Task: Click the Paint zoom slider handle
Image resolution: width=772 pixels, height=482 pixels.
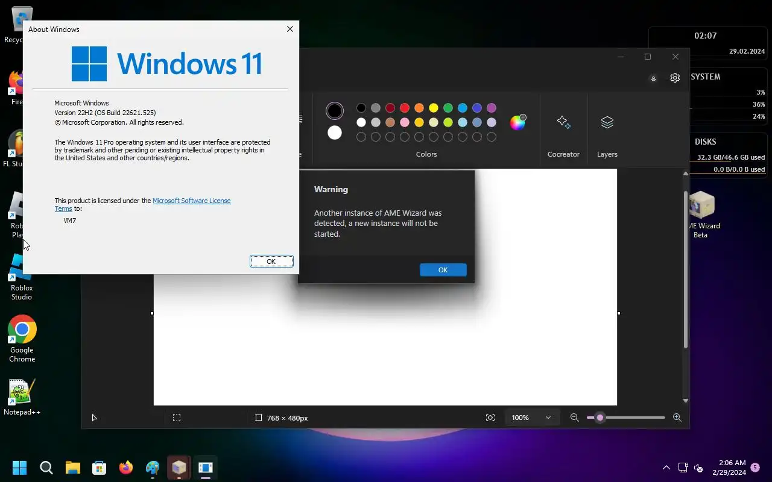Action: click(x=600, y=418)
